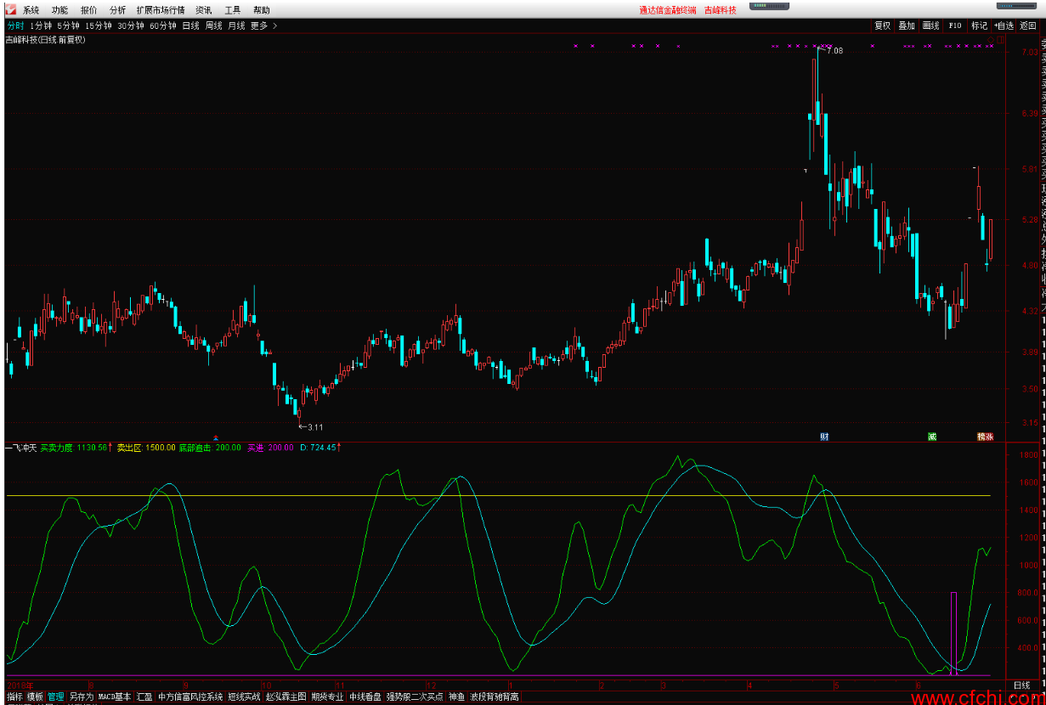Apply the 期货专业 template

click(327, 697)
